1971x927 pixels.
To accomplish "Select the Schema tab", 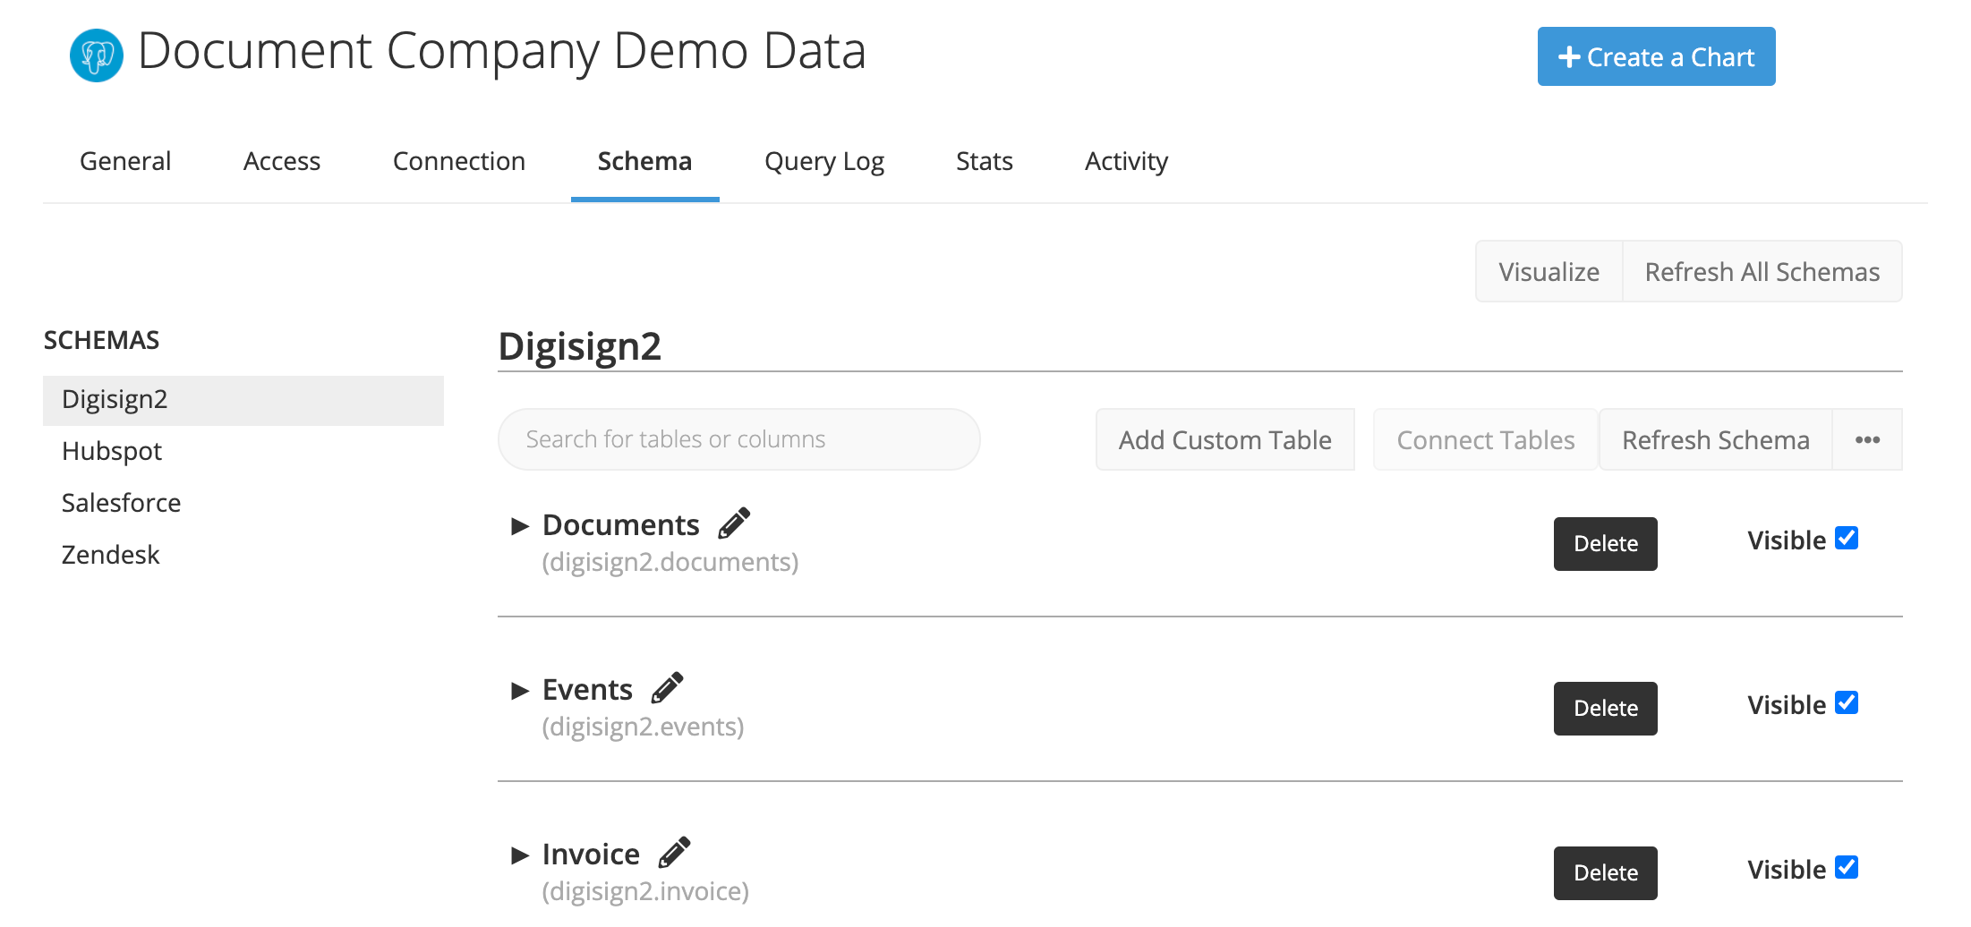I will (x=644, y=161).
